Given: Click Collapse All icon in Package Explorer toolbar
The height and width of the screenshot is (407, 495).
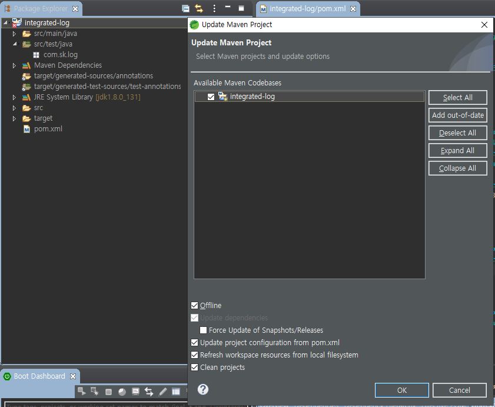Looking at the screenshot, I should point(185,8).
